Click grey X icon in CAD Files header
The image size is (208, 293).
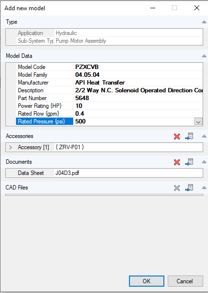pos(177,188)
